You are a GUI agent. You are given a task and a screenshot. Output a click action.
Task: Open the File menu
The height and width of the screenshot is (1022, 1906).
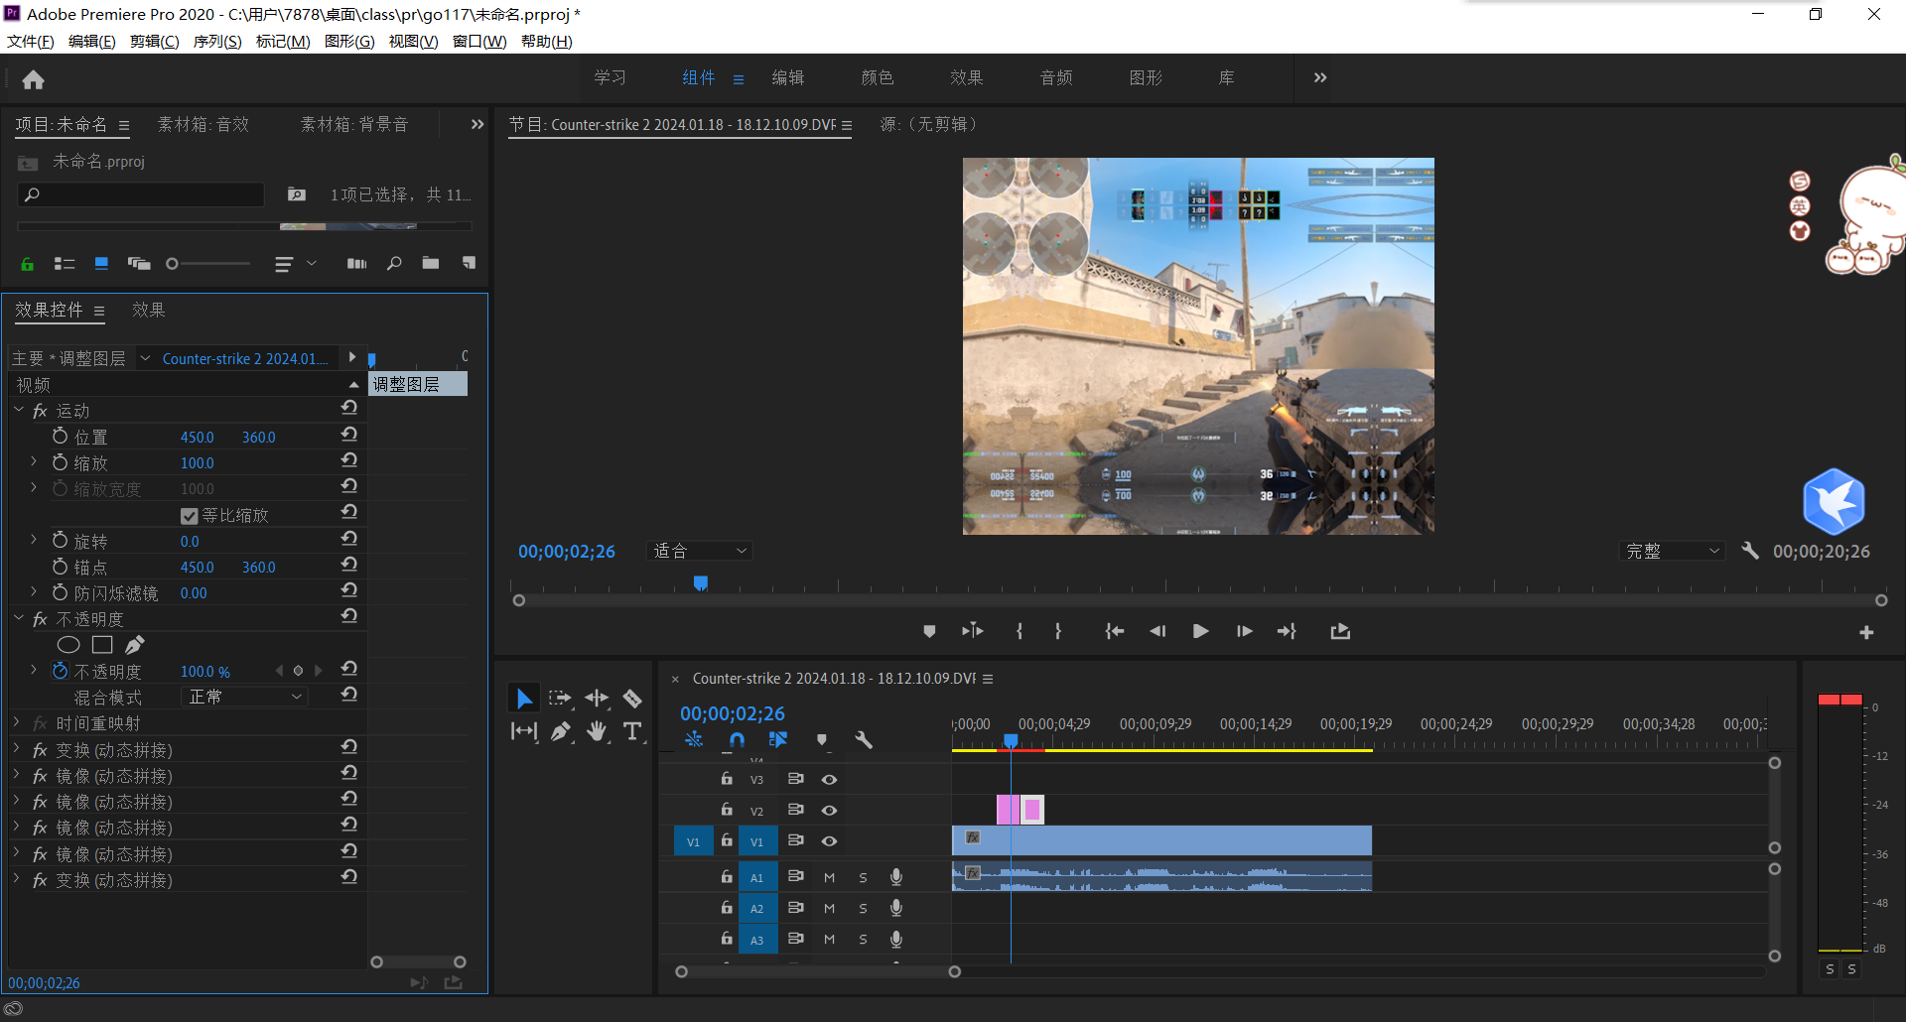click(31, 42)
